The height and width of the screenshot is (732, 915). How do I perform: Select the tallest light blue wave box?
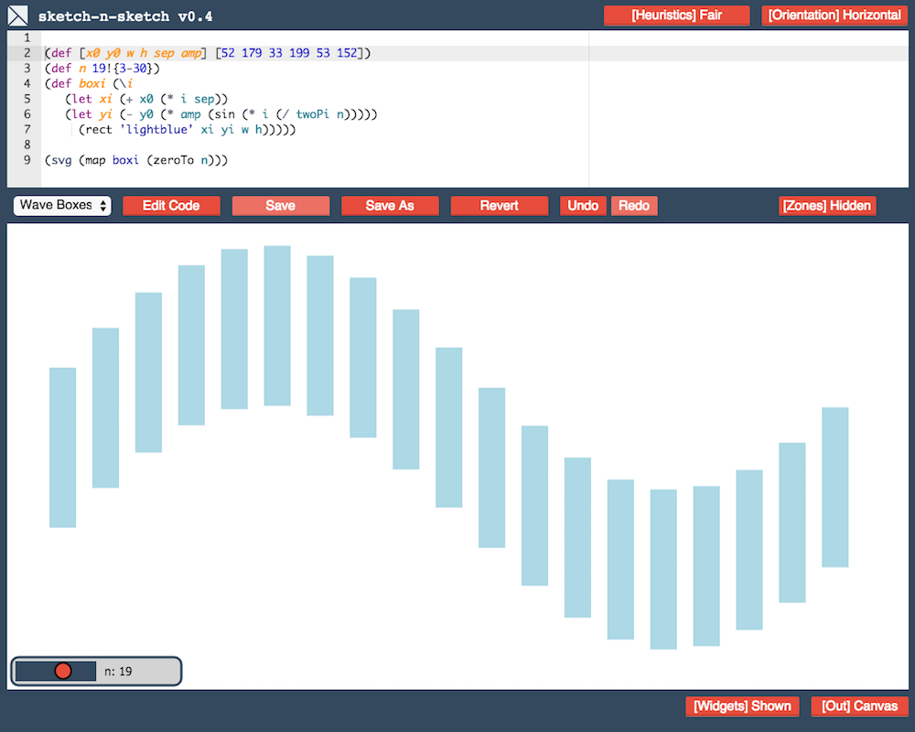[x=277, y=325]
